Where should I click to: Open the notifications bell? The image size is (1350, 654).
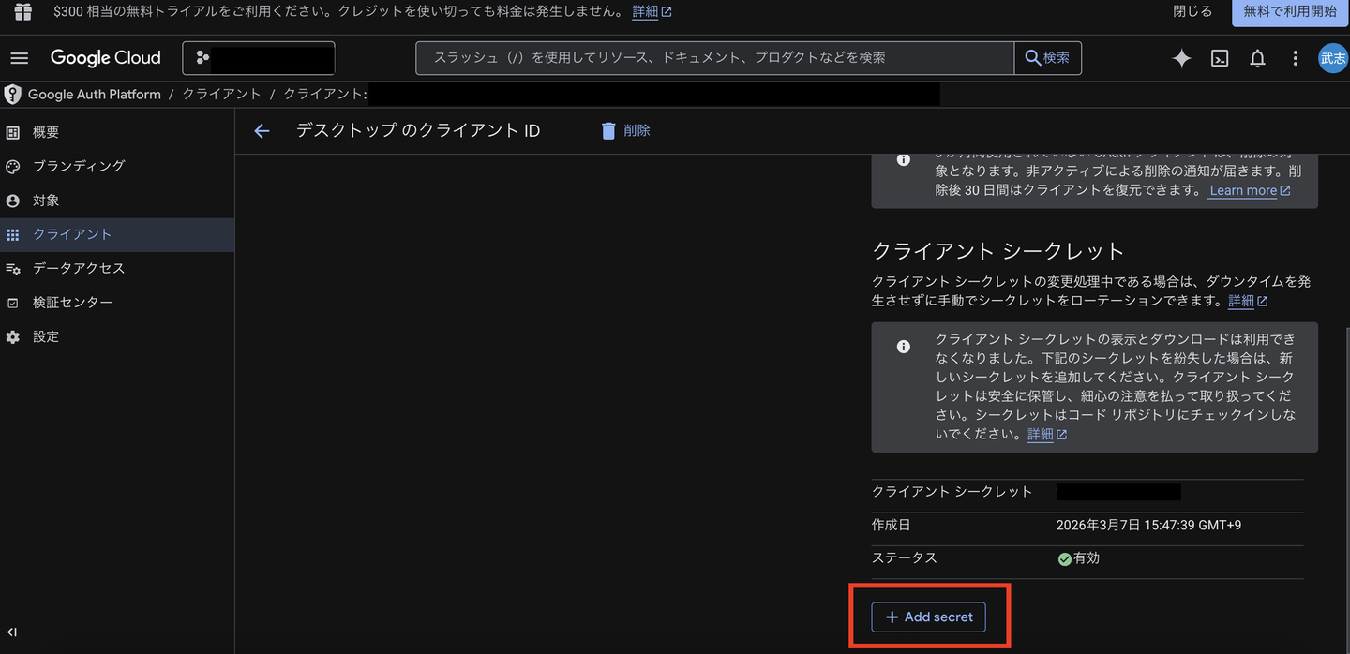click(1257, 58)
